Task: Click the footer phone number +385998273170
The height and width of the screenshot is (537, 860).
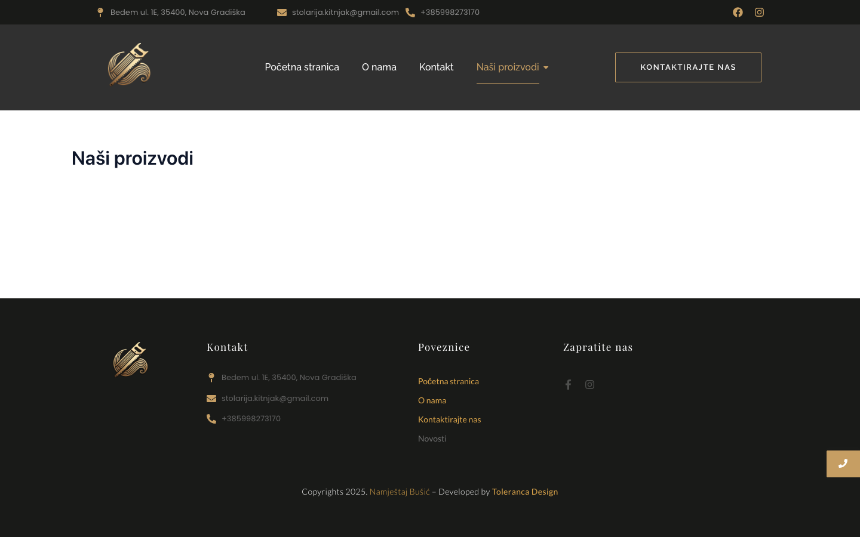Action: pyautogui.click(x=251, y=419)
